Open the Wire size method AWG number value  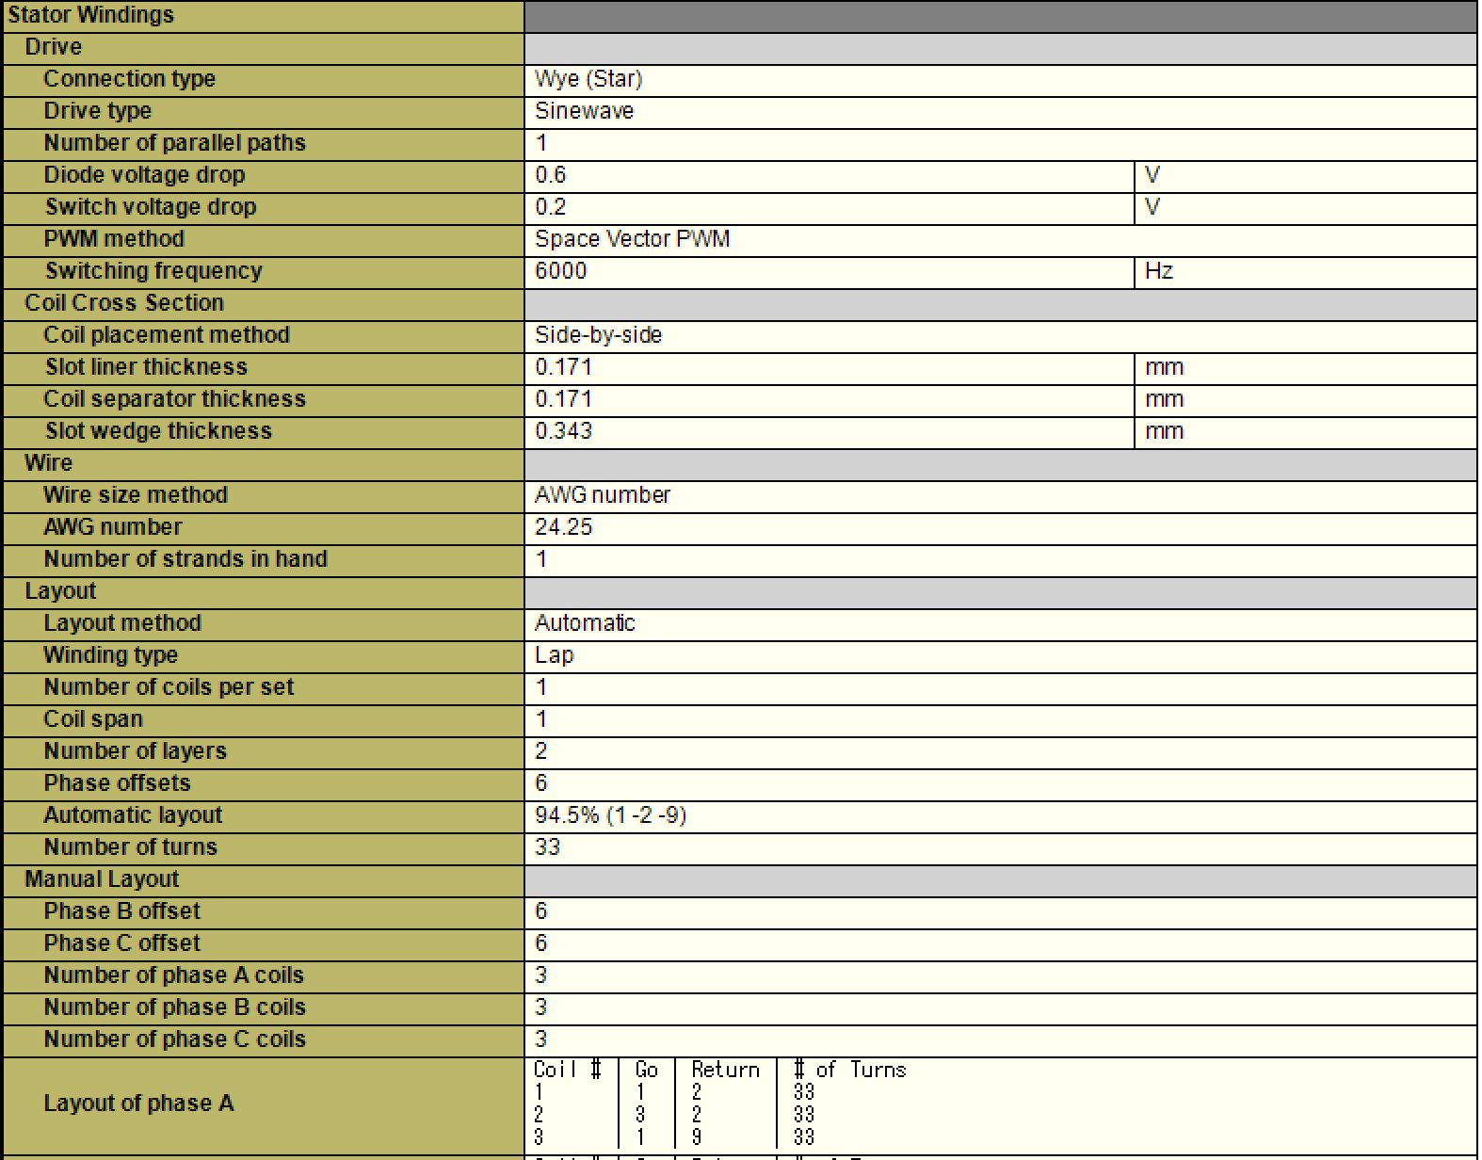(602, 495)
